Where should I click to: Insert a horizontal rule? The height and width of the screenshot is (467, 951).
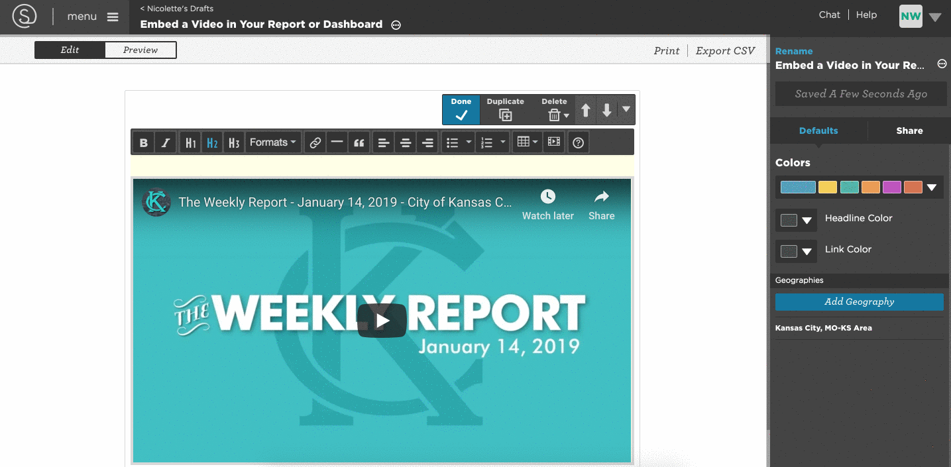pyautogui.click(x=337, y=142)
